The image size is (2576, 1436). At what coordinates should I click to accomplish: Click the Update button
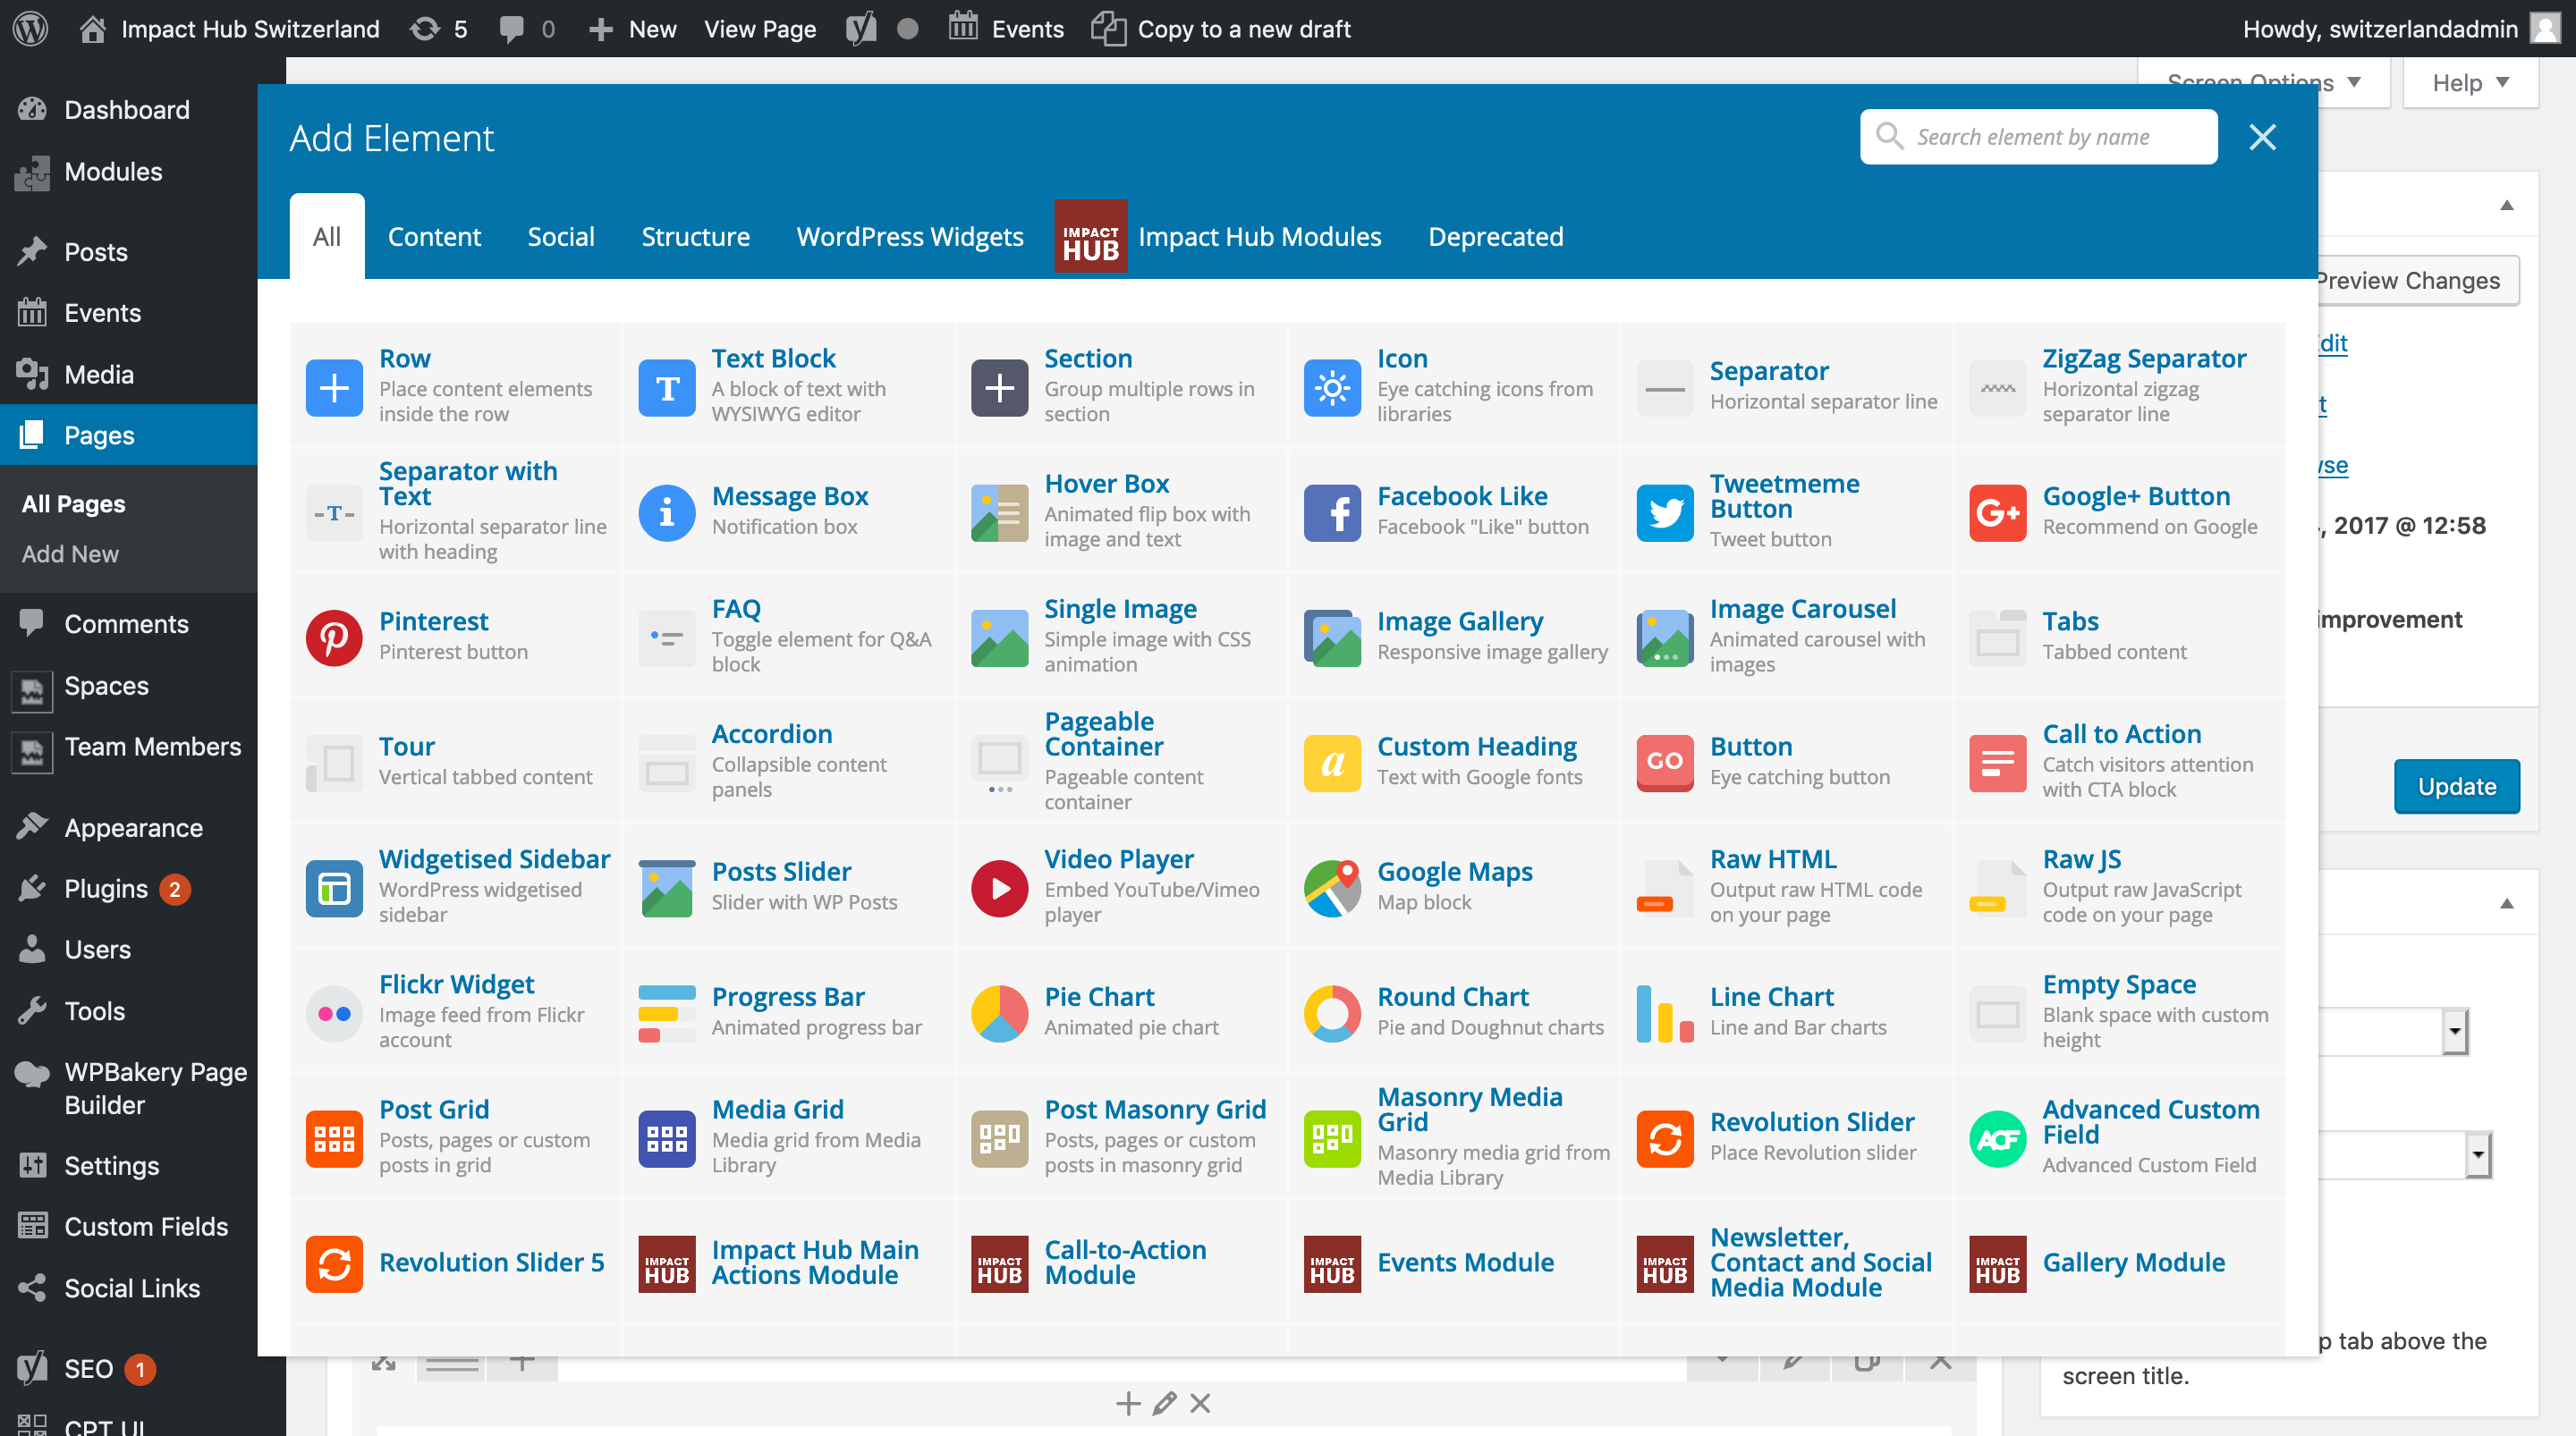click(x=2456, y=786)
